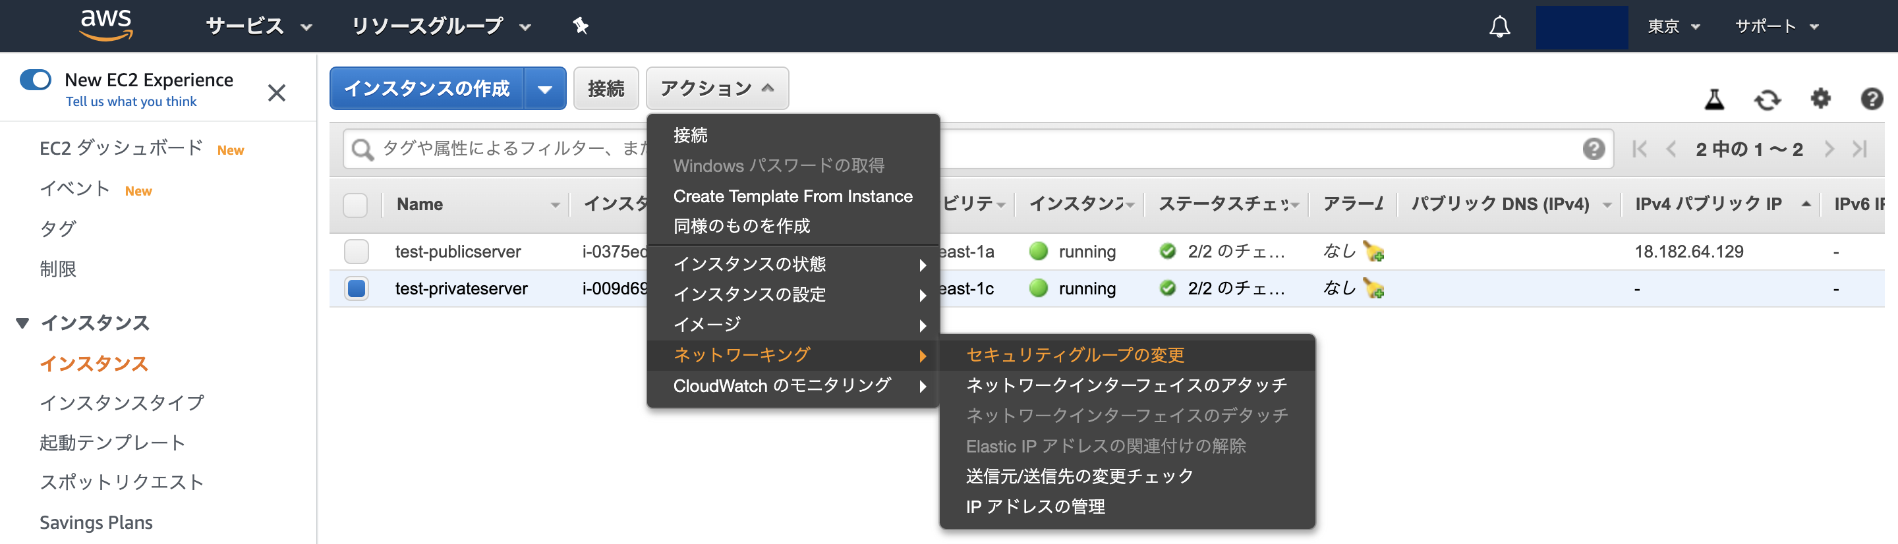Choose Create Template From Instance
This screenshot has width=1898, height=544.
(x=792, y=196)
